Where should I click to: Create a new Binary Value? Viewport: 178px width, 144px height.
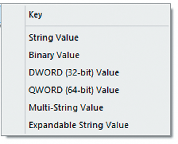click(54, 55)
